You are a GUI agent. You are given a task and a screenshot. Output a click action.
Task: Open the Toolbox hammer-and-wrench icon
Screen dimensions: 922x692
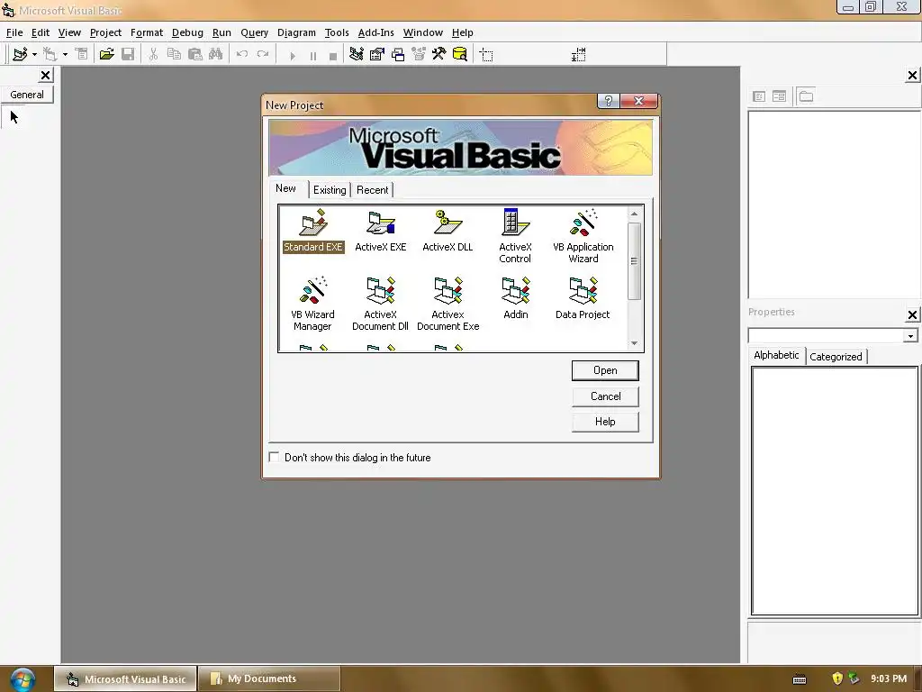pyautogui.click(x=439, y=54)
